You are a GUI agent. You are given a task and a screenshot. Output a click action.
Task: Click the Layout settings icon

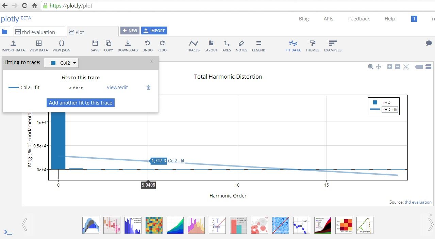coord(211,45)
